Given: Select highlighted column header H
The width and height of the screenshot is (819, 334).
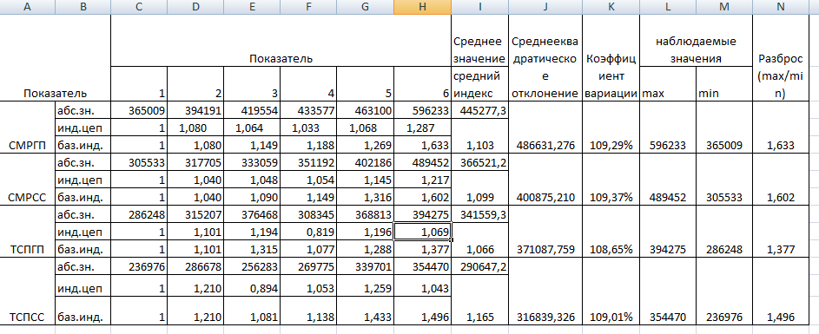Looking at the screenshot, I should [422, 7].
